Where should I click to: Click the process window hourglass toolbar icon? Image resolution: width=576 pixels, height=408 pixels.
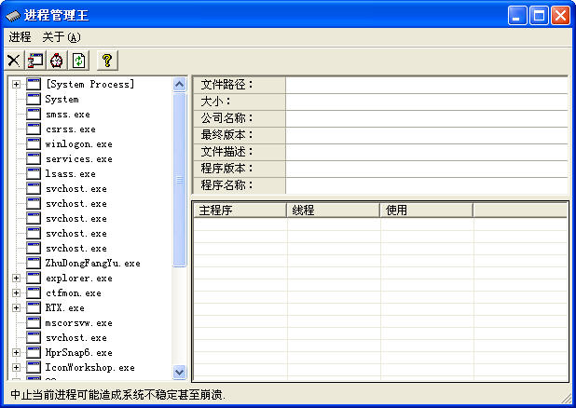tap(35, 61)
